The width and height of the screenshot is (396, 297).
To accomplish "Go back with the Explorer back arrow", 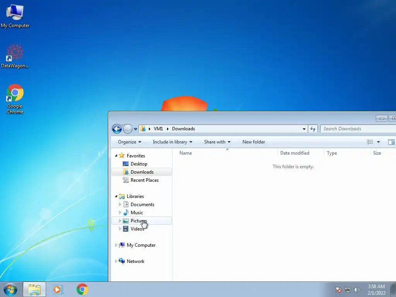I will point(117,129).
